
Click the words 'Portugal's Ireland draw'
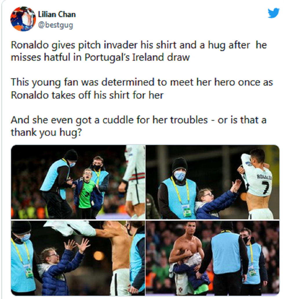[137, 57]
